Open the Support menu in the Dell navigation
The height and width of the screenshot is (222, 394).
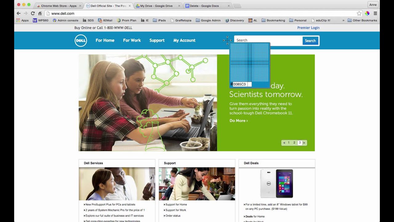coord(157,40)
